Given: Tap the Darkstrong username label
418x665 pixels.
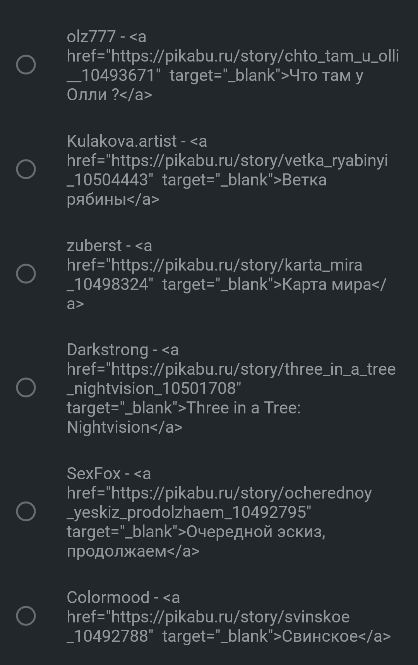Looking at the screenshot, I should pyautogui.click(x=107, y=350).
